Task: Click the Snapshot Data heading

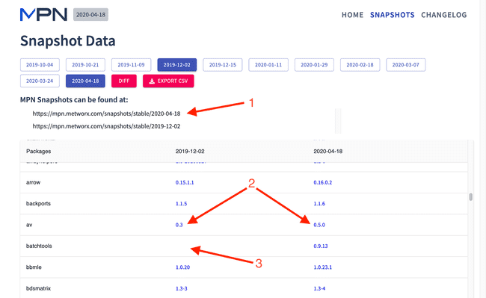Action: pyautogui.click(x=67, y=41)
